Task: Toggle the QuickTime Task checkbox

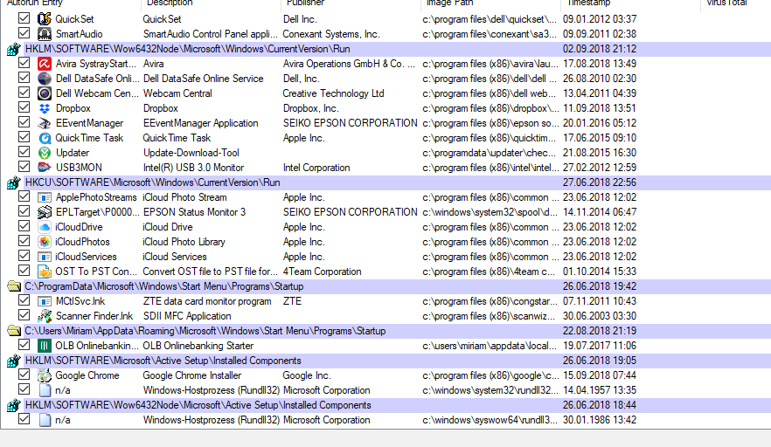Action: pos(24,137)
